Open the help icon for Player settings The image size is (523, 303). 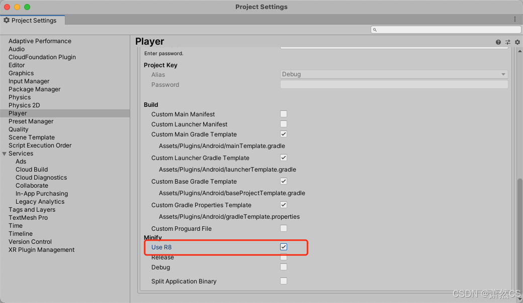[x=498, y=42]
